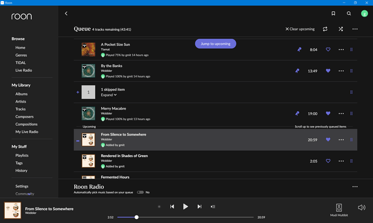Viewport: 373px width, 223px height.
Task: Open History under My Stuff
Action: tap(21, 171)
